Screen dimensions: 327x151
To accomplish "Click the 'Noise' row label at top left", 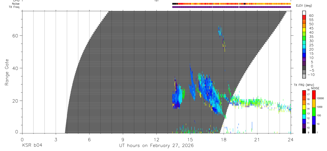I will (16, 4).
